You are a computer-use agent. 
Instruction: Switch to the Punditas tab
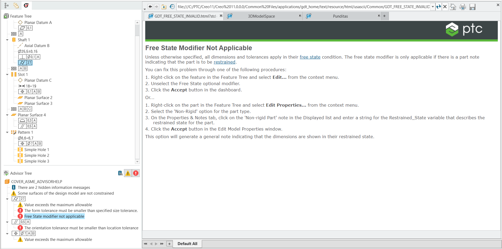[x=340, y=16]
